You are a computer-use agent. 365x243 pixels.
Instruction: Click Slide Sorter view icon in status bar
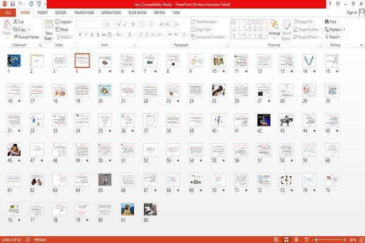click(x=287, y=239)
